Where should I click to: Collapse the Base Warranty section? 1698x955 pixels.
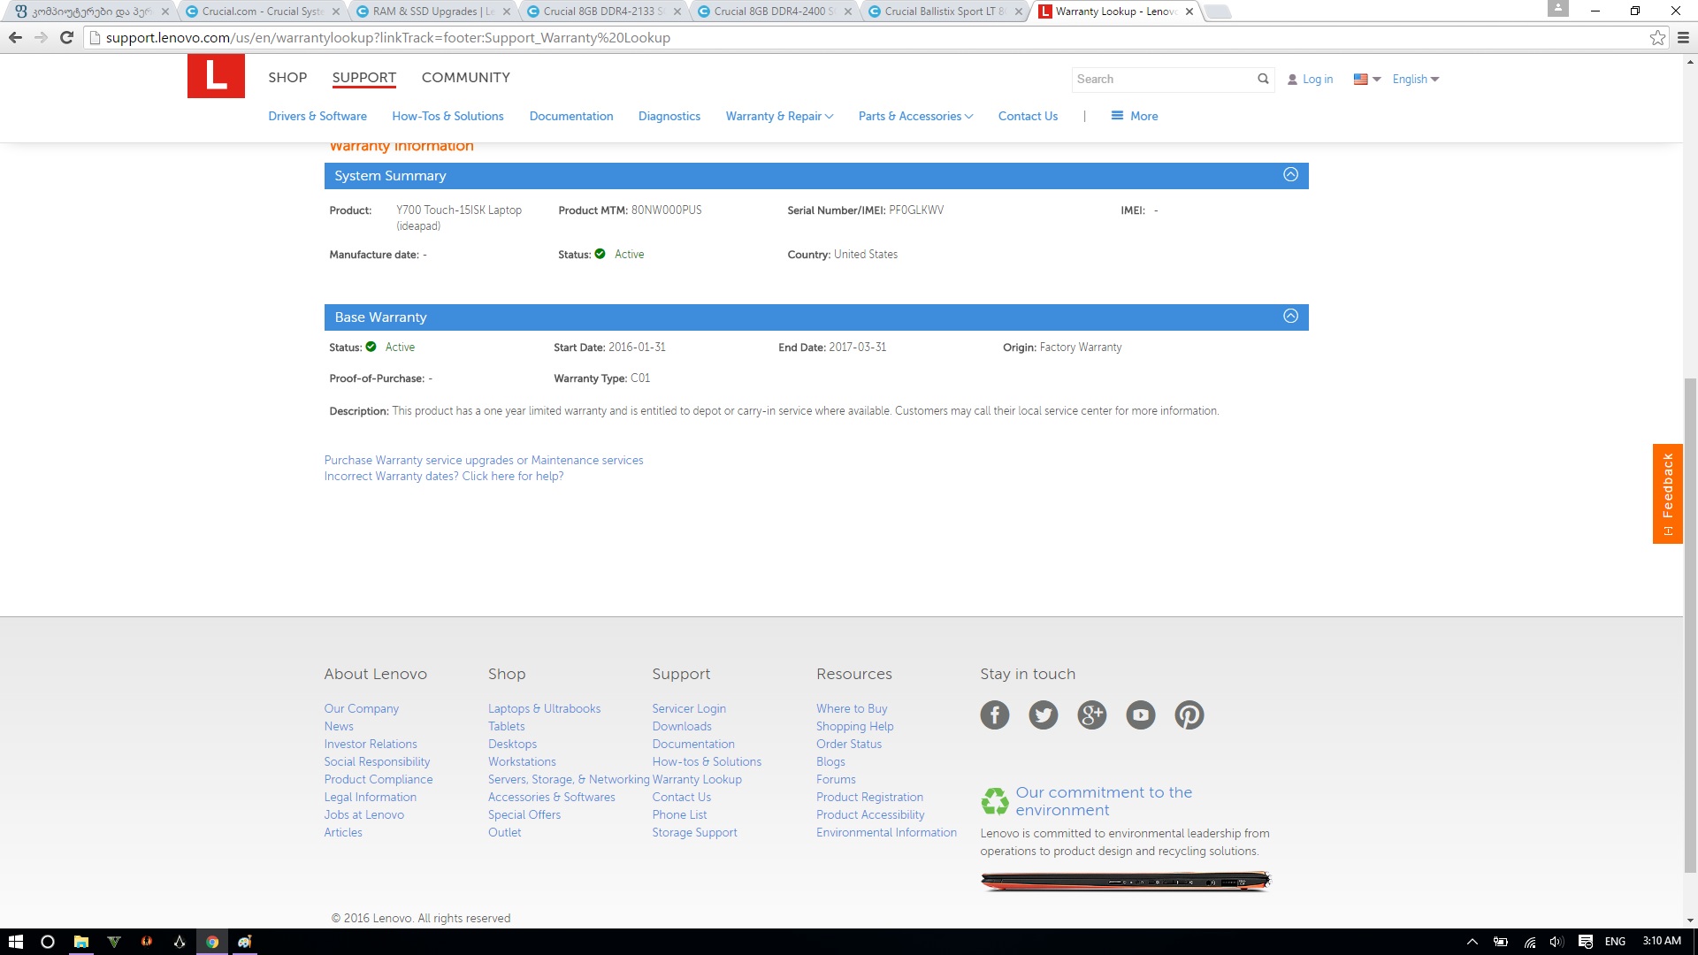(1290, 317)
